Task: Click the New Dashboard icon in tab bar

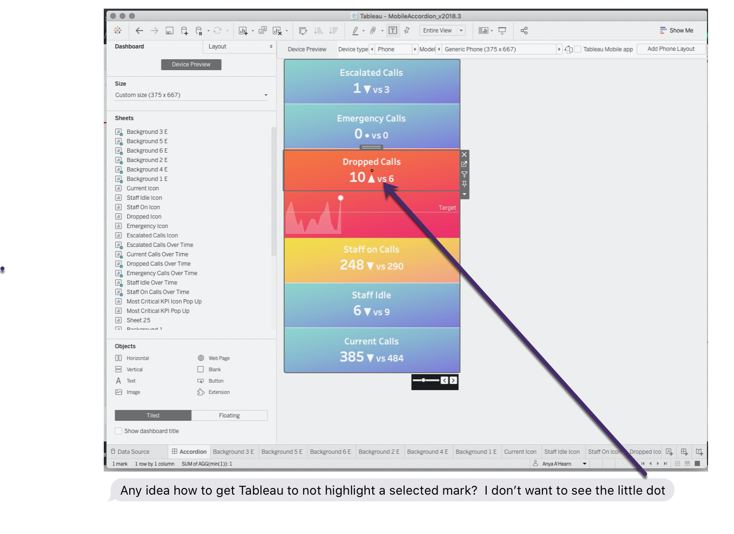Action: click(684, 451)
